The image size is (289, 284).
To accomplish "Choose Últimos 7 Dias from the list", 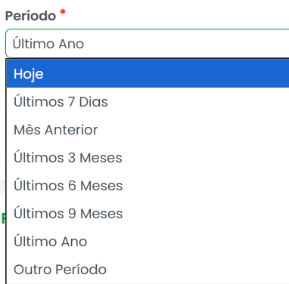I will point(148,102).
